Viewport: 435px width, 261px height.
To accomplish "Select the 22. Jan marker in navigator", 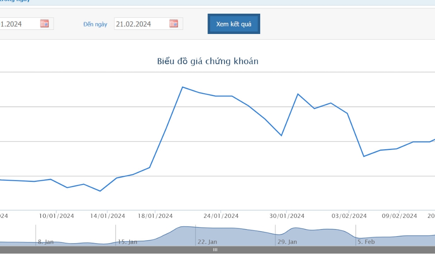I will point(207,242).
